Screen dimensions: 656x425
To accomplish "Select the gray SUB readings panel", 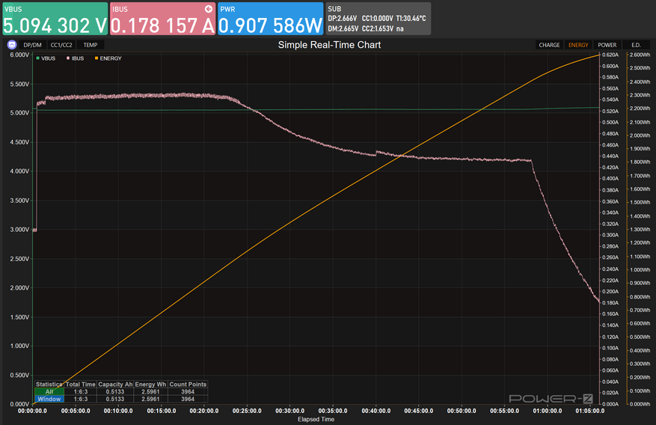I will 378,19.
